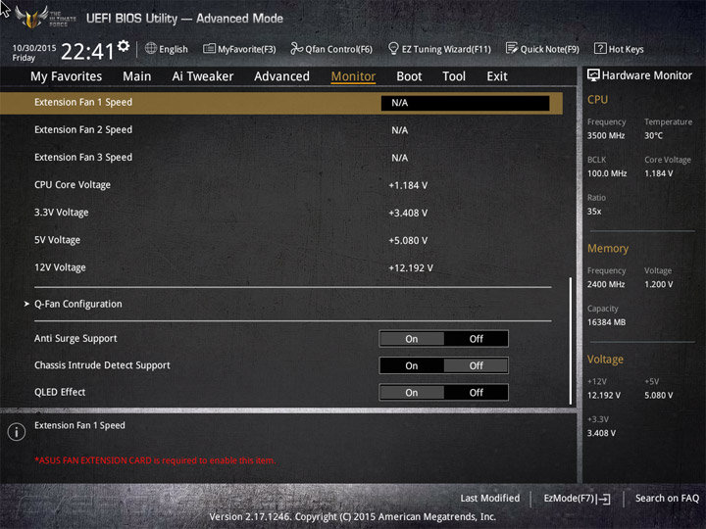The image size is (706, 529).
Task: Start EZ Tuning Wizard(F11) label
Action: [446, 49]
